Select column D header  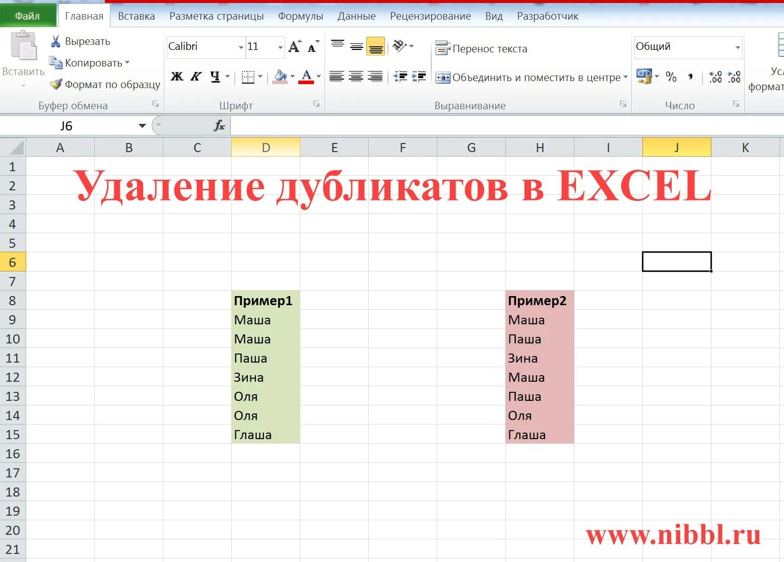[266, 148]
